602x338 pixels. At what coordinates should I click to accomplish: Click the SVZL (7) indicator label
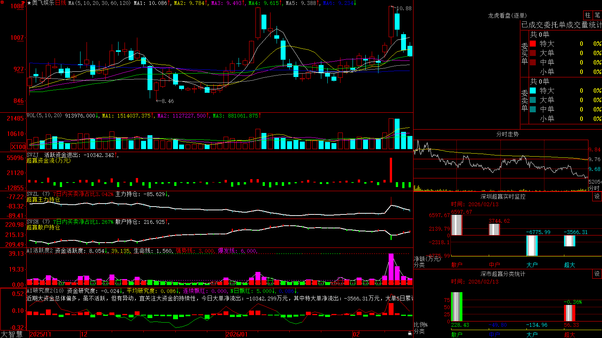tap(38, 194)
